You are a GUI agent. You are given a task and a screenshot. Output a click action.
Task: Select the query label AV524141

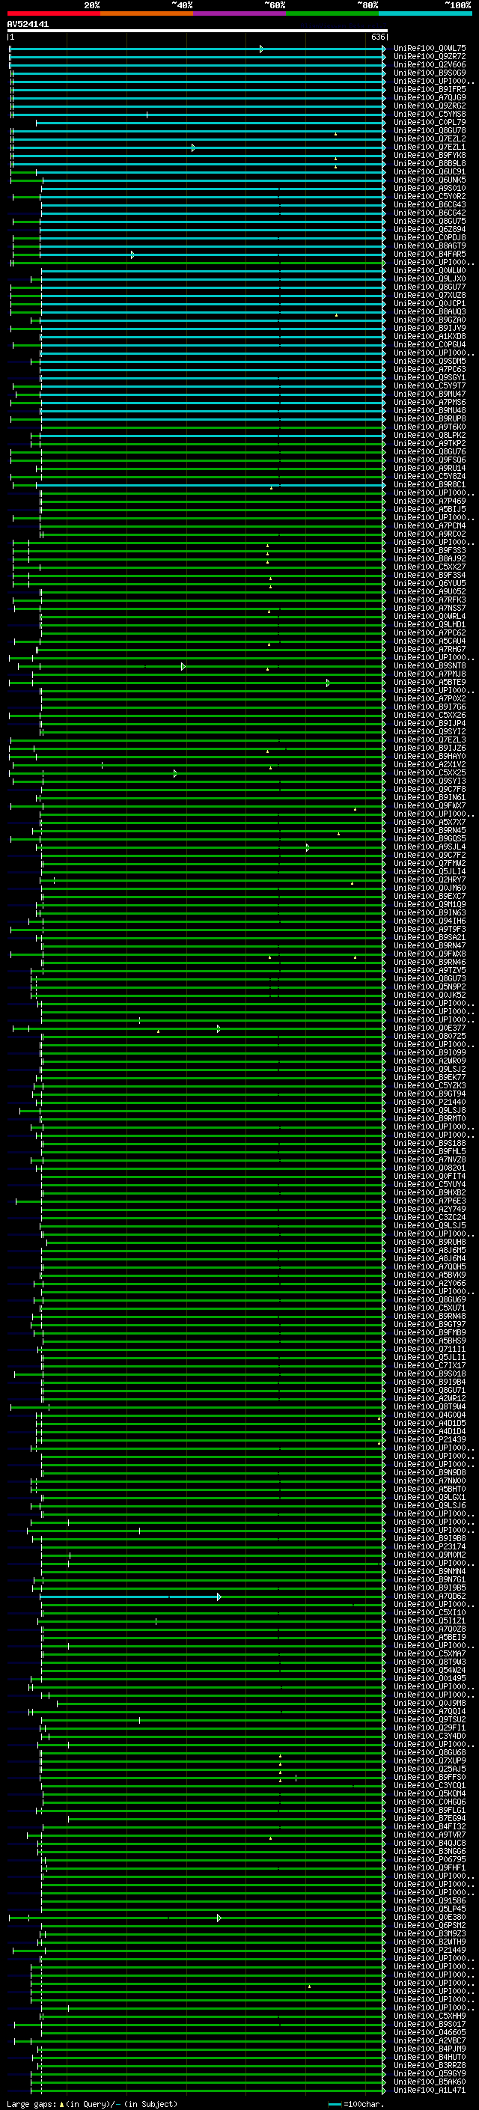28,24
